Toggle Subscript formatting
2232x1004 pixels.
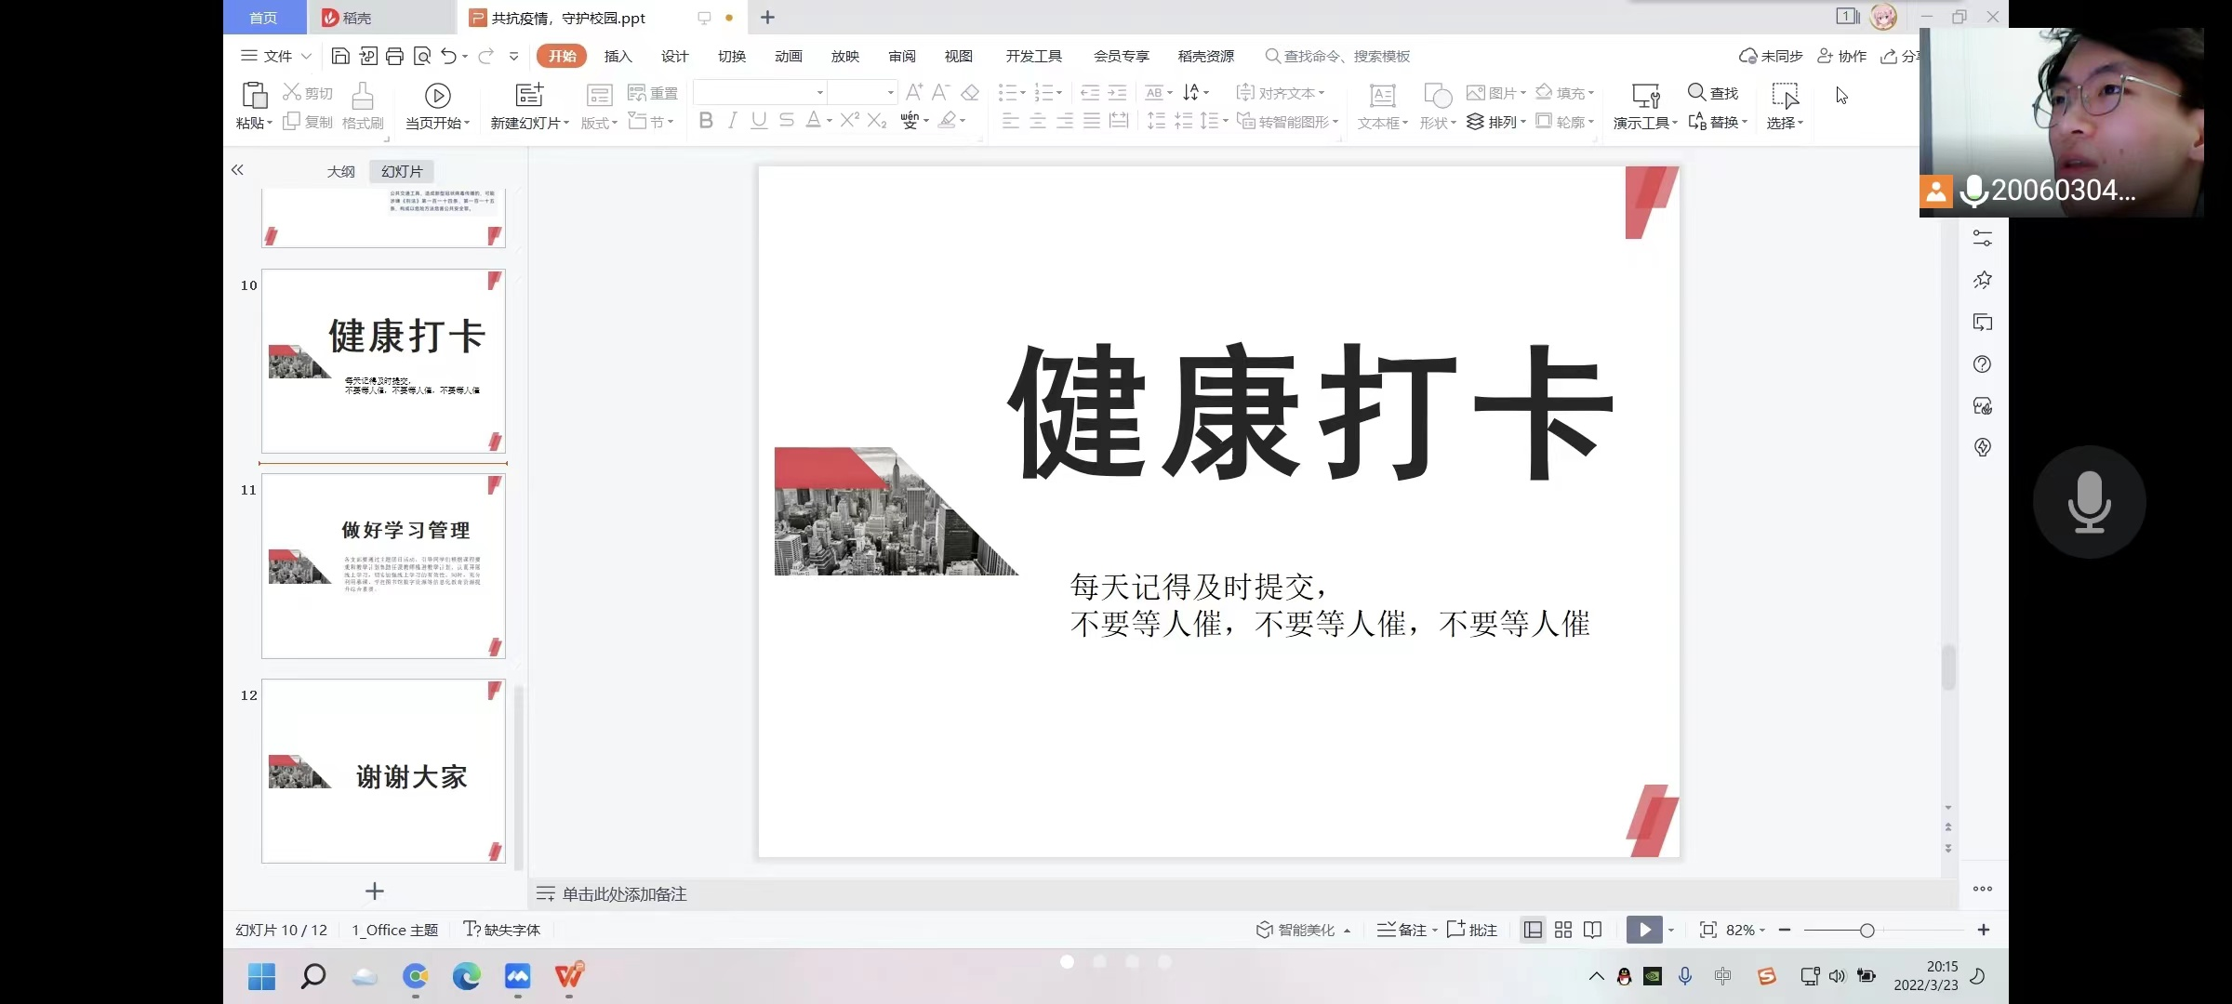click(877, 121)
